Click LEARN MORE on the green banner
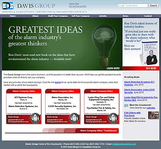161x149 pixels. (113, 68)
